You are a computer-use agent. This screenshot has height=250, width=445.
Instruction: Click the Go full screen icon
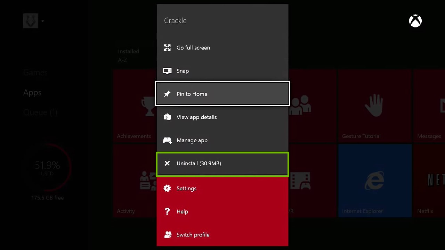click(x=167, y=48)
